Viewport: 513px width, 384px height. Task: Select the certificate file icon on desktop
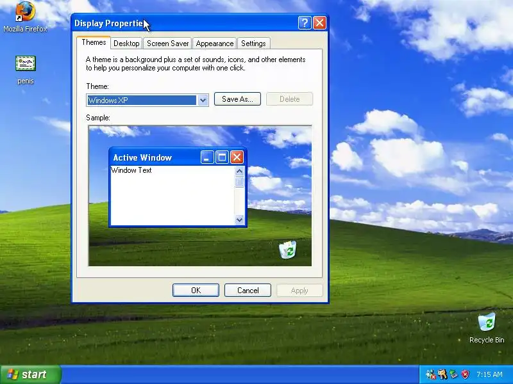click(x=26, y=63)
